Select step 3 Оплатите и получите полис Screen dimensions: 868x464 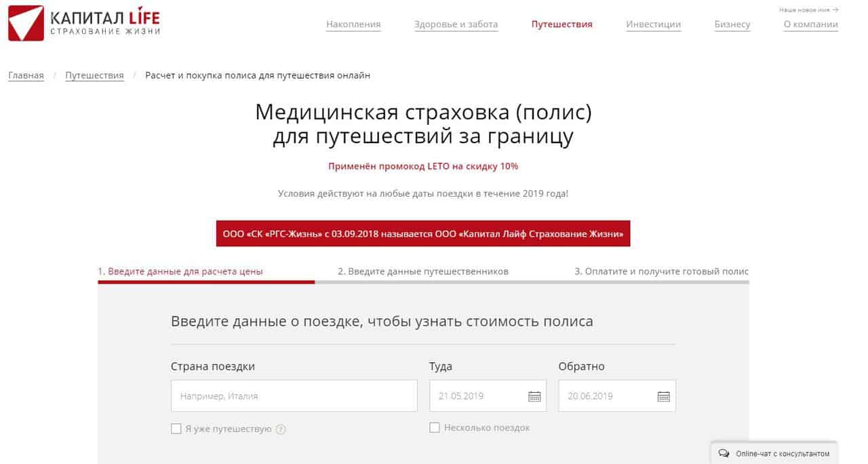click(x=661, y=271)
